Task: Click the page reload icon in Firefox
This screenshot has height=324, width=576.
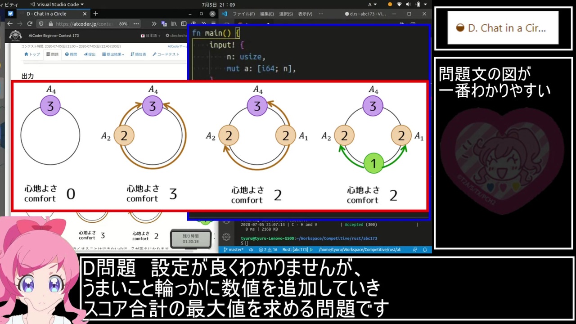Action: [30, 23]
